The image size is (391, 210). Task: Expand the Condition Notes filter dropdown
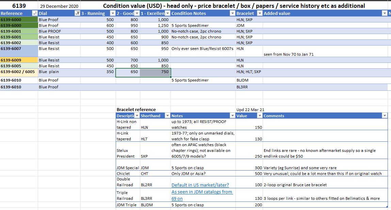(232, 13)
